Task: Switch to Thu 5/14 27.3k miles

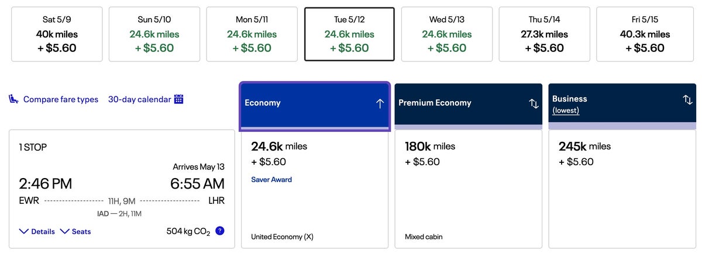Action: pyautogui.click(x=544, y=34)
